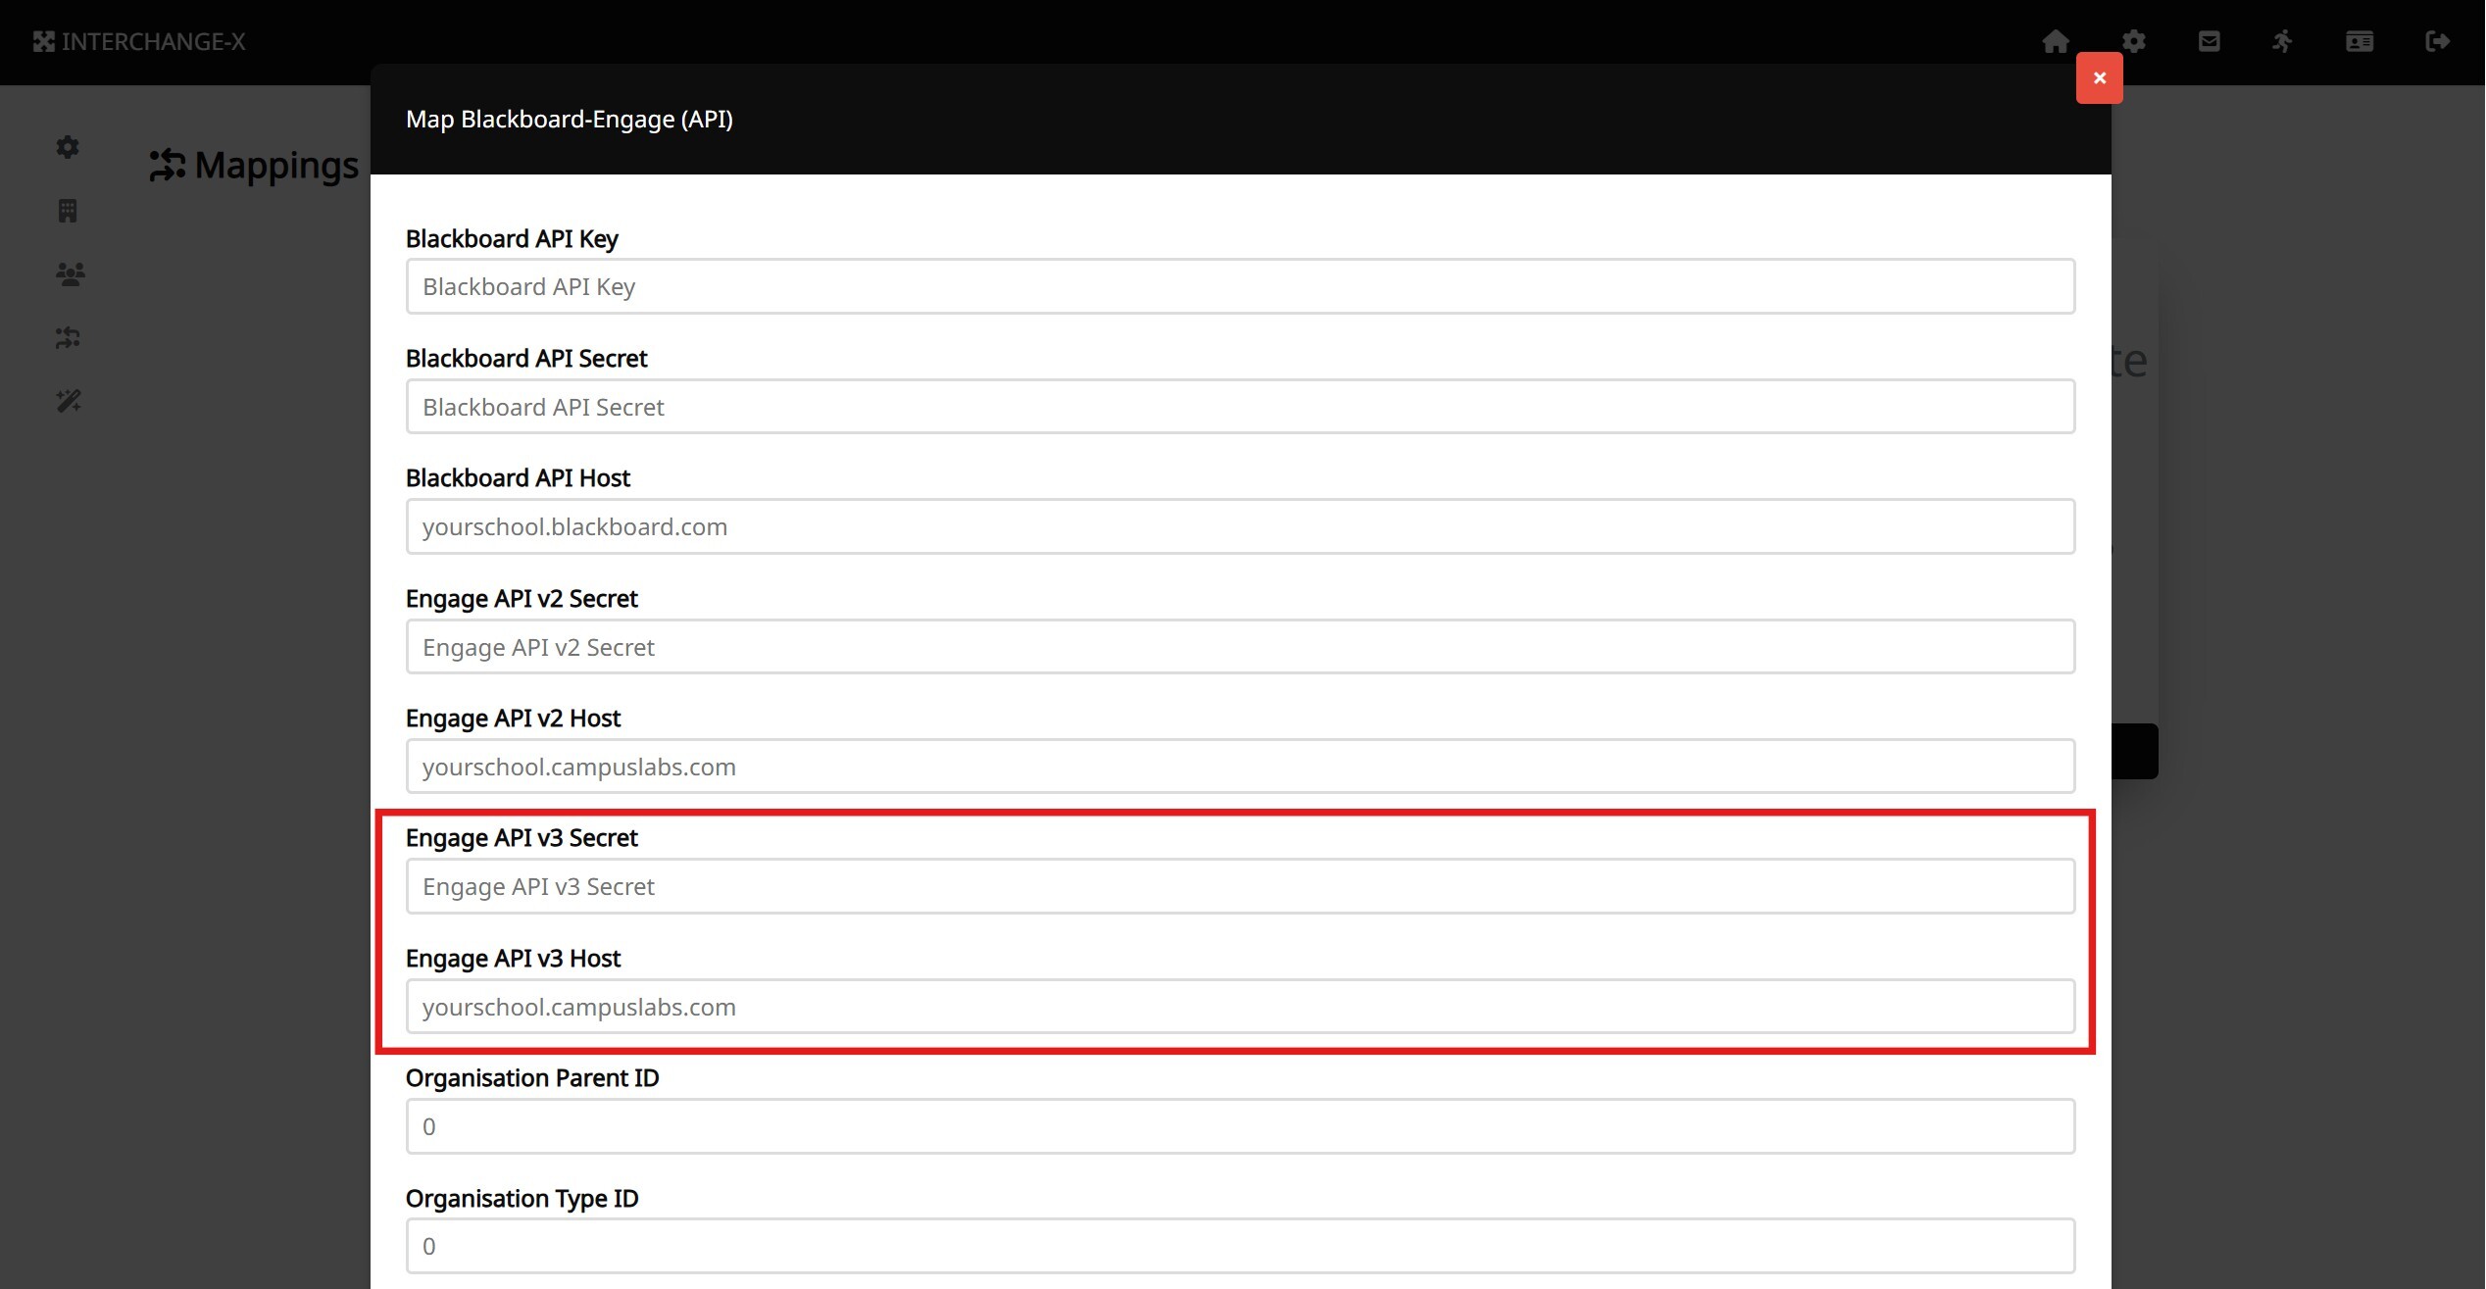Image resolution: width=2486 pixels, height=1289 pixels.
Task: Open the envelope mail icon
Action: click(x=2209, y=41)
